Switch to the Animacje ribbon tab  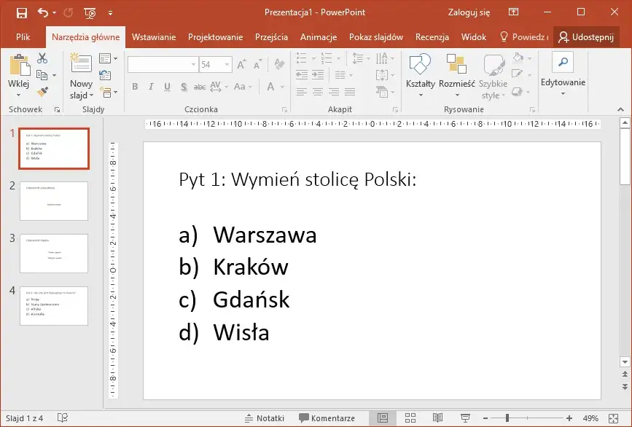click(319, 37)
